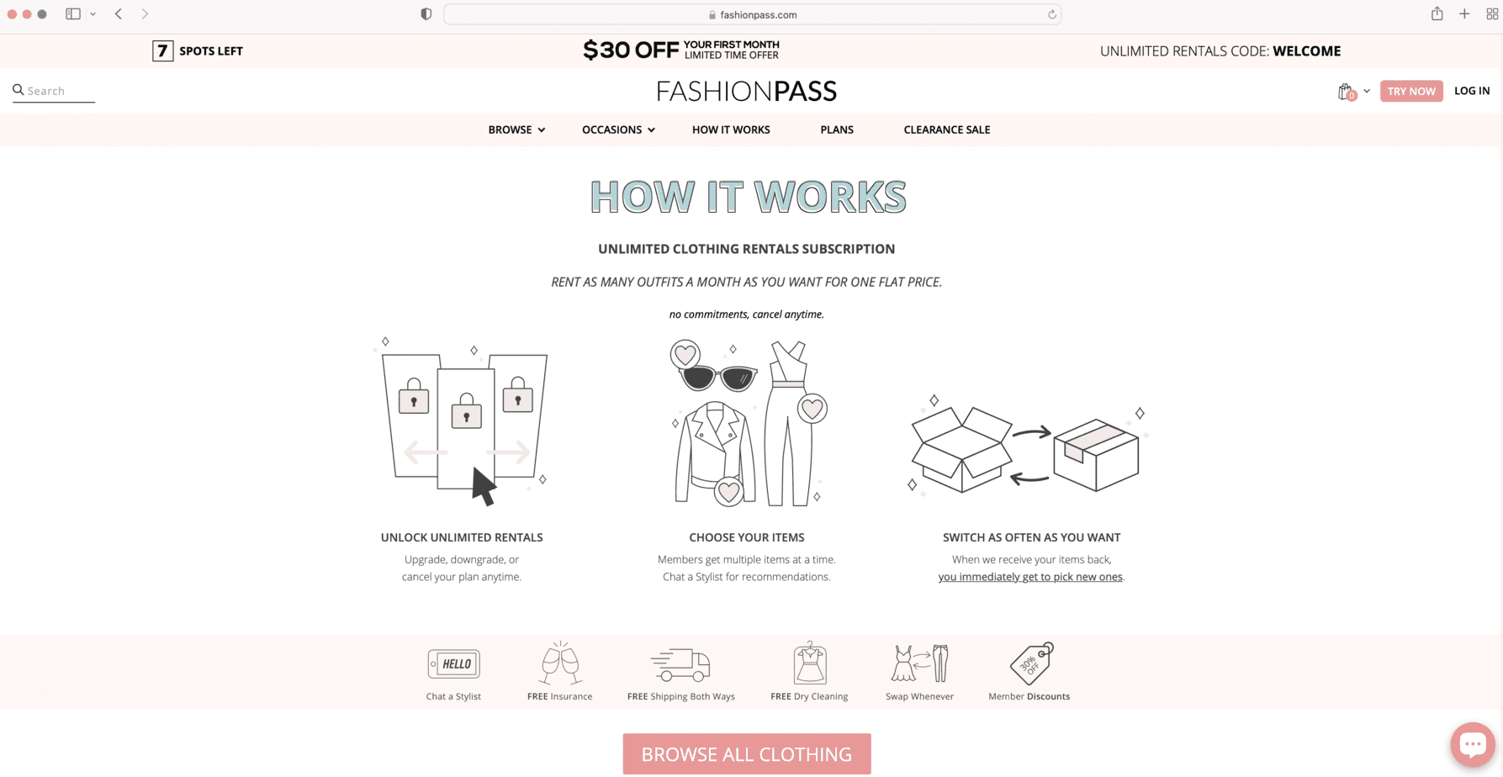Open the shopping bag icon
Viewport: 1503px width, 777px height.
(x=1346, y=92)
